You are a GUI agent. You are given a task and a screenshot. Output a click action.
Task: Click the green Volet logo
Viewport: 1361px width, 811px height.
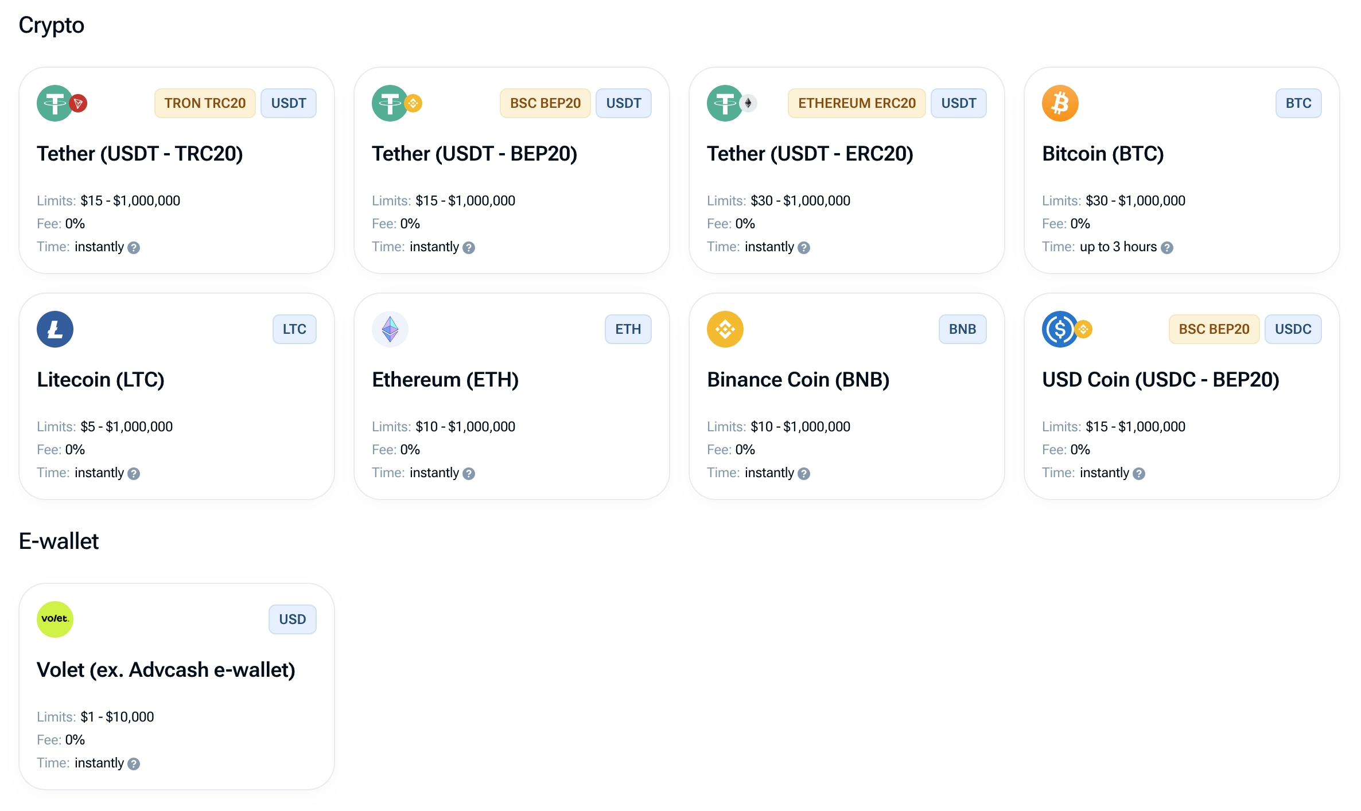coord(55,619)
